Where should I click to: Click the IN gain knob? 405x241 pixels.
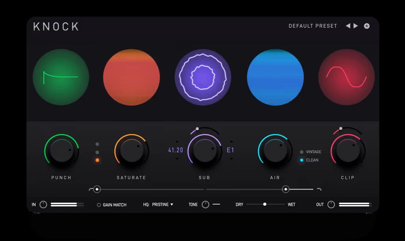(43, 205)
